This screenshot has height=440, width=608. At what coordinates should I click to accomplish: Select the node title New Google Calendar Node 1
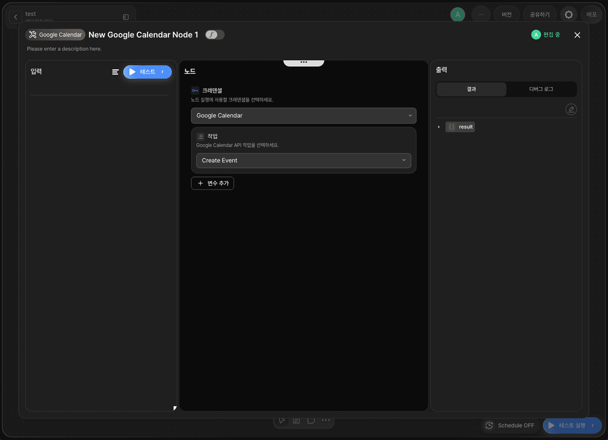click(143, 35)
